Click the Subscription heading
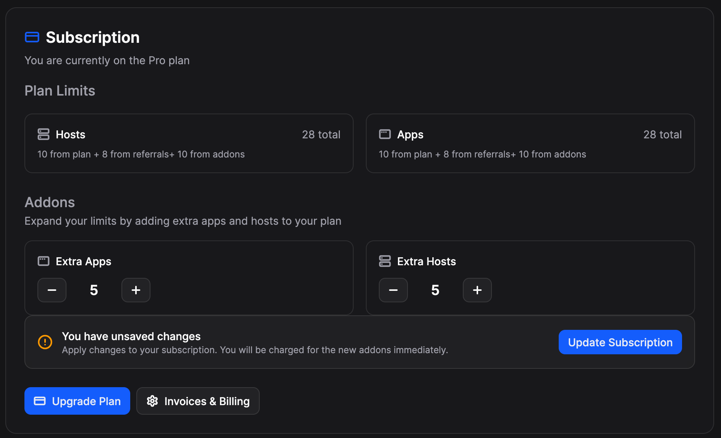721x438 pixels. [93, 37]
